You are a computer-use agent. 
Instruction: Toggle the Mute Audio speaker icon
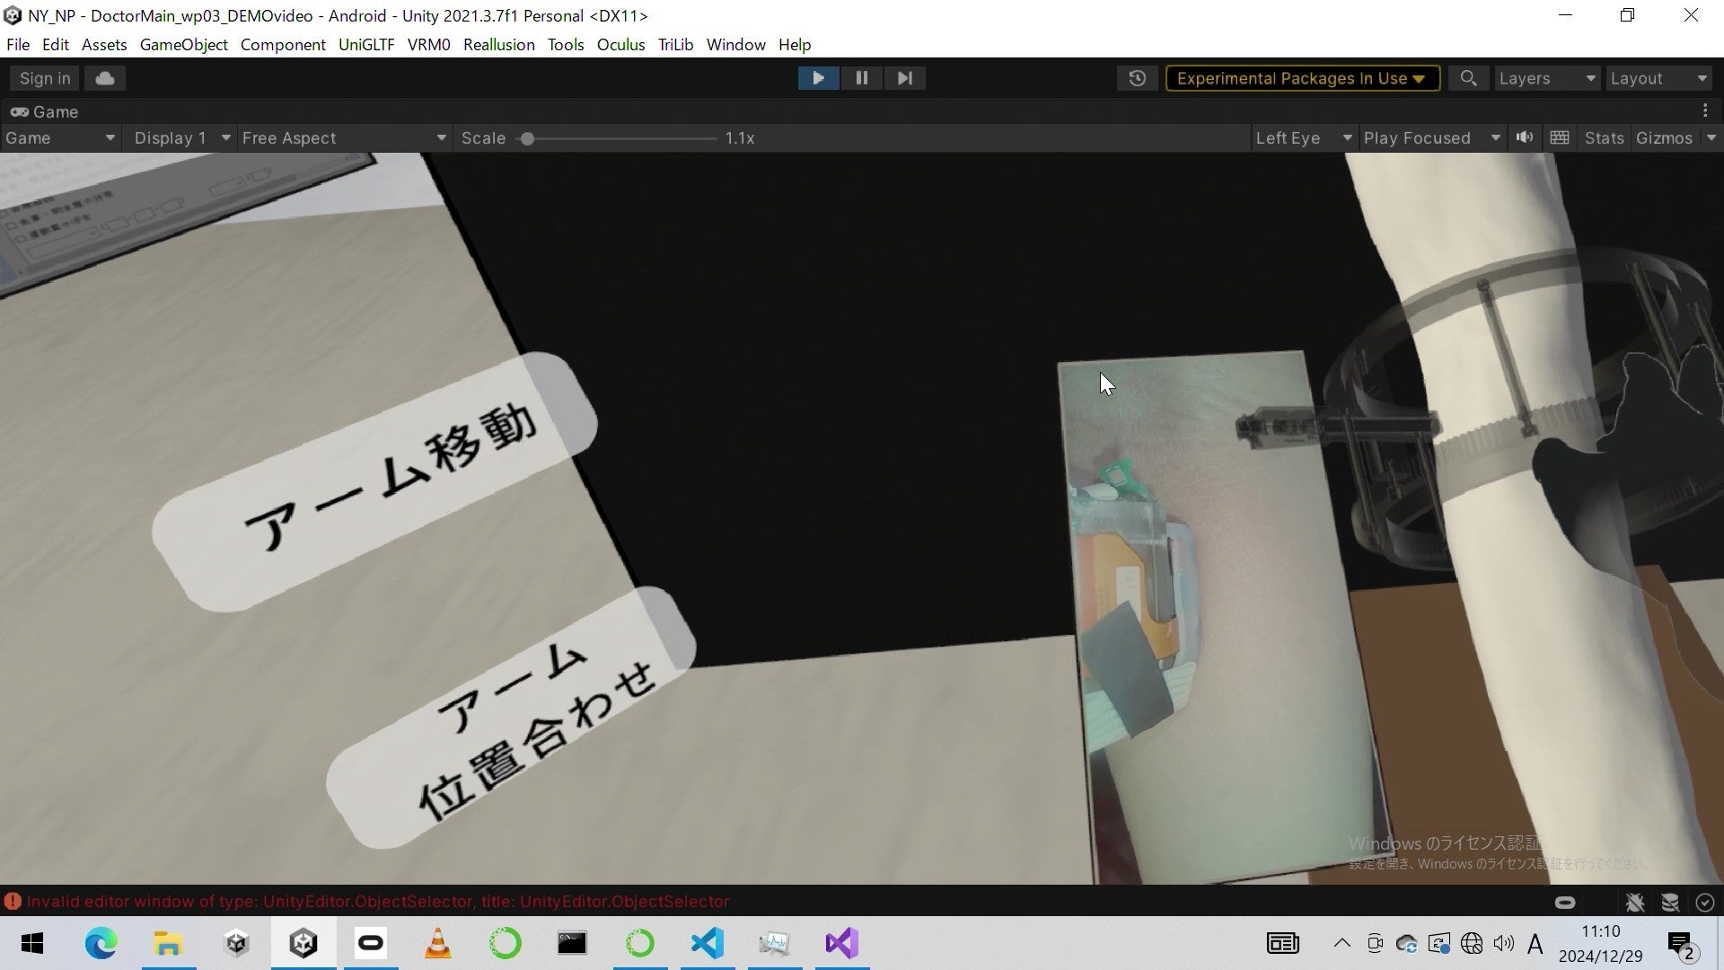click(1524, 137)
